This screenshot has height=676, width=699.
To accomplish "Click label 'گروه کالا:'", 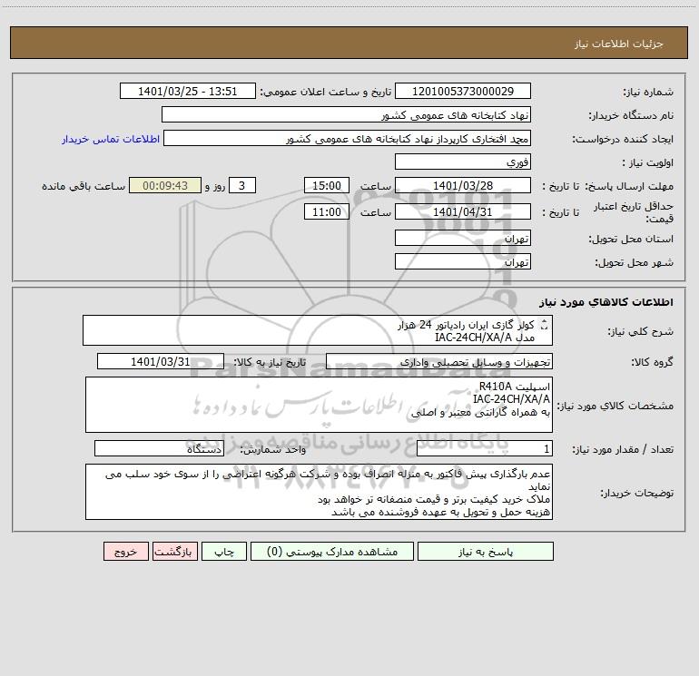I will tap(652, 362).
